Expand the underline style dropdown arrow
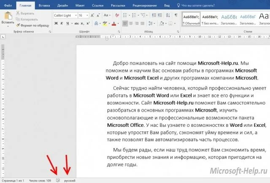Viewport: 270px width, 183px height. (x=72, y=24)
